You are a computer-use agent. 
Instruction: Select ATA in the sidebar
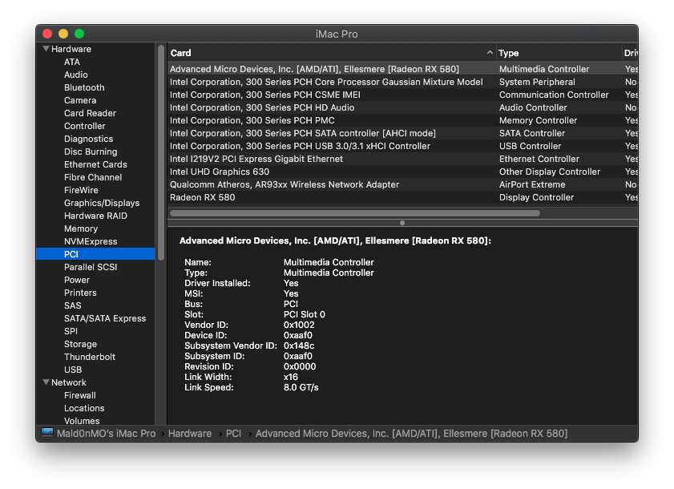tap(72, 62)
